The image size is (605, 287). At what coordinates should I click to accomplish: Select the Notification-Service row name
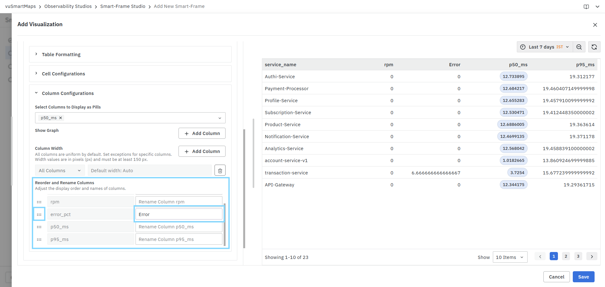point(287,137)
